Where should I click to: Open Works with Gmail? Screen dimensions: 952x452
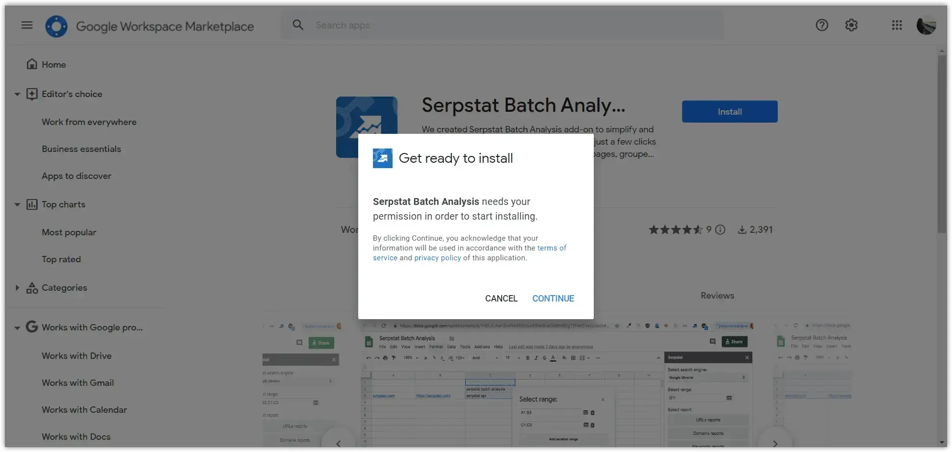pyautogui.click(x=78, y=383)
